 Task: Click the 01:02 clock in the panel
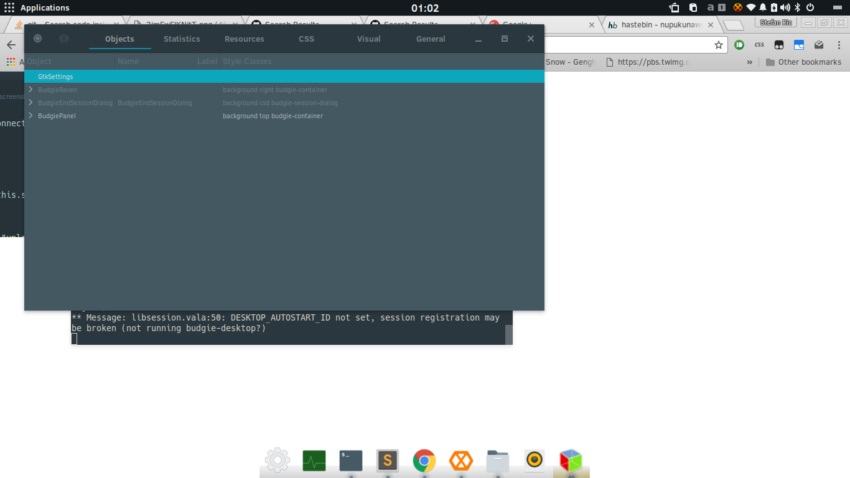(x=425, y=7)
